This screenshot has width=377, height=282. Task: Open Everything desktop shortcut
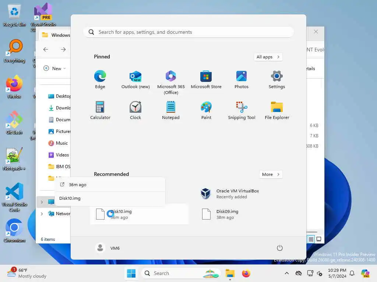coord(14,51)
